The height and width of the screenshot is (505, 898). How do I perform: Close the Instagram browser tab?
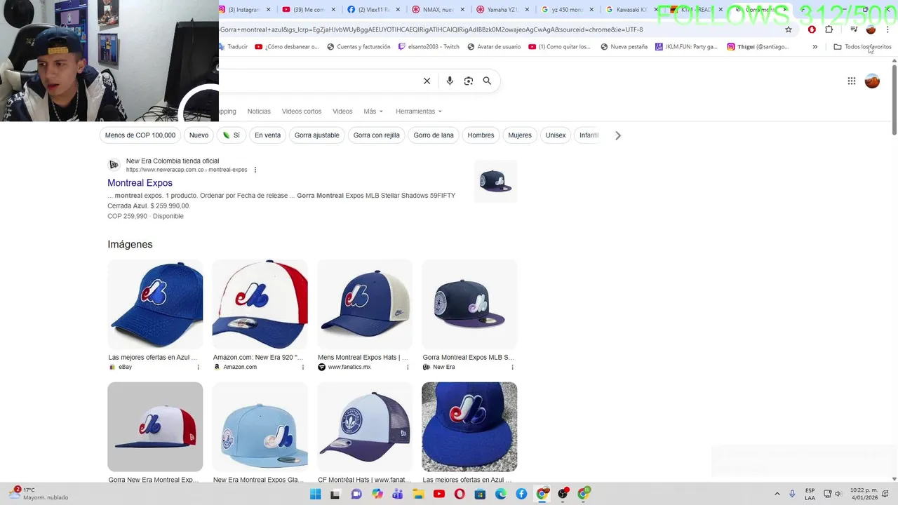pyautogui.click(x=268, y=10)
